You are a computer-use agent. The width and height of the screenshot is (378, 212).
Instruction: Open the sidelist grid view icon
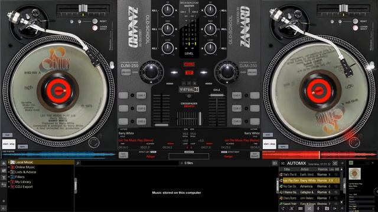301,208
